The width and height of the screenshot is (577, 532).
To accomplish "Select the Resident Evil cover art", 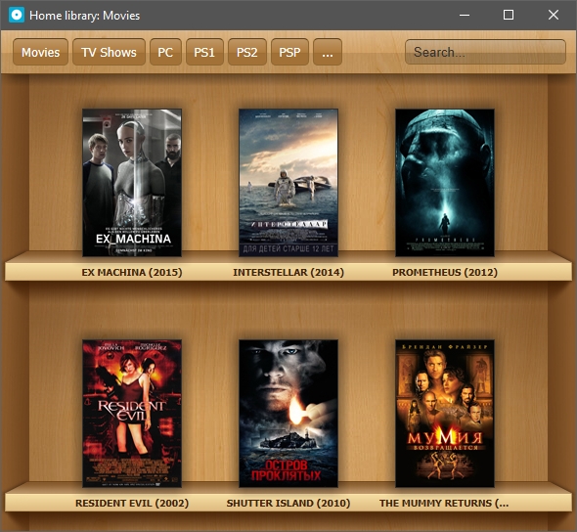I will (132, 414).
